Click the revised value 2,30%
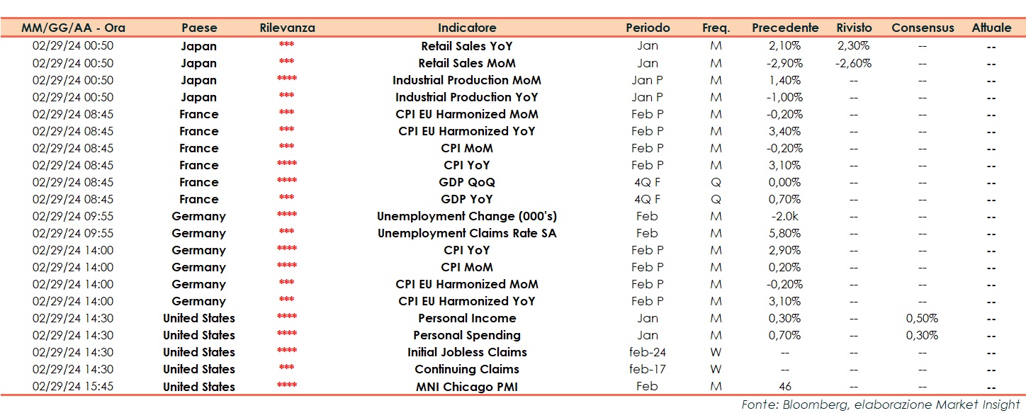This screenshot has width=1026, height=413. pyautogui.click(x=853, y=46)
